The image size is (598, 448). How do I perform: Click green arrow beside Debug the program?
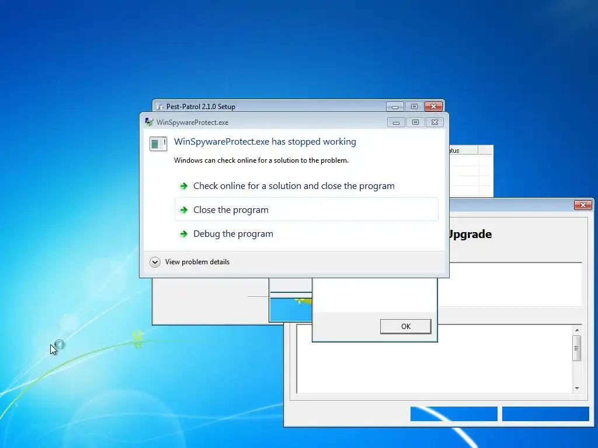[183, 234]
